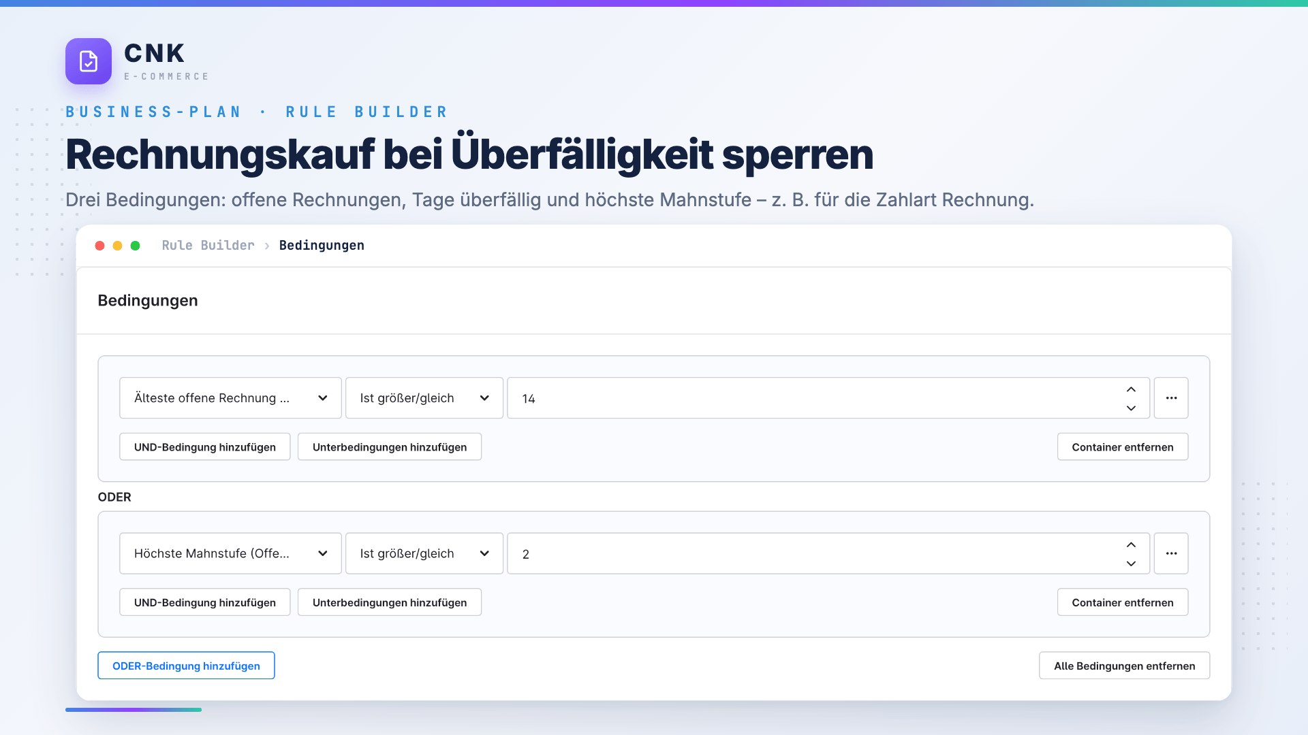
Task: Click Alle Bedingungen entfernen
Action: tap(1124, 666)
